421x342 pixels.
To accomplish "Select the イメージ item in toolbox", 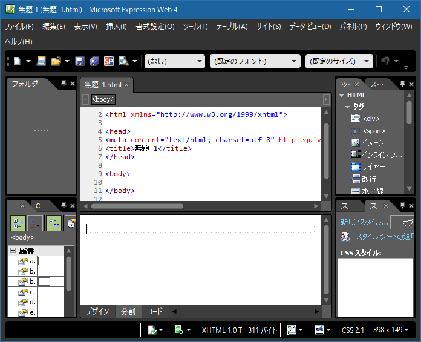I will (x=368, y=143).
